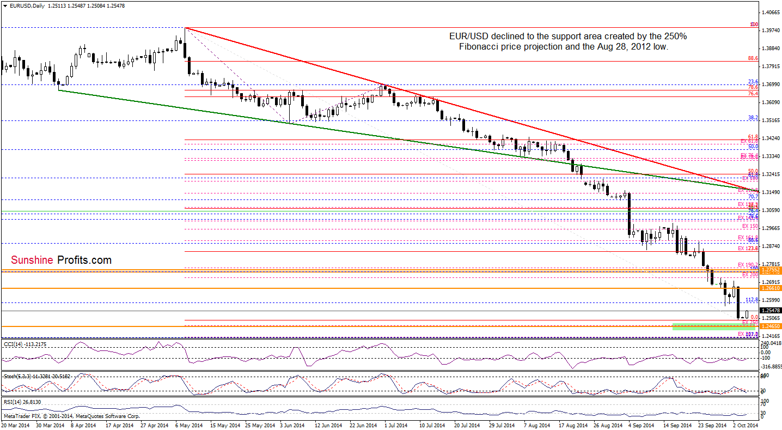Viewport: 782px width, 430px height.
Task: Click the 1.37915 price axis label
Action: click(772, 66)
